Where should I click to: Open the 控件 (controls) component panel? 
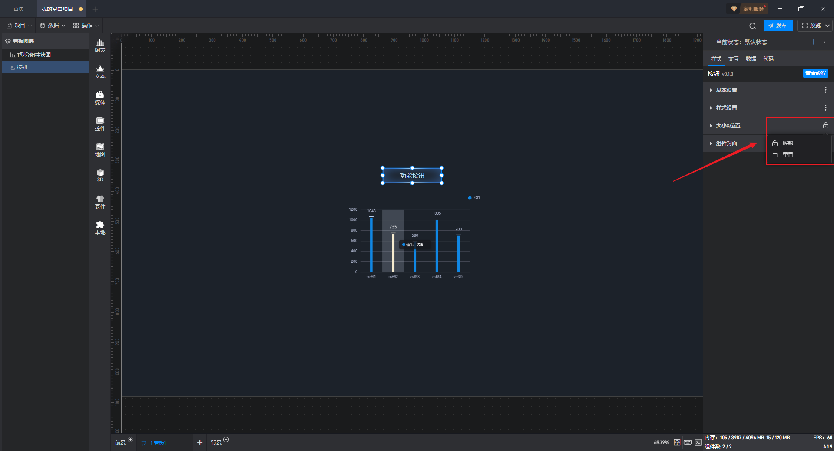100,124
